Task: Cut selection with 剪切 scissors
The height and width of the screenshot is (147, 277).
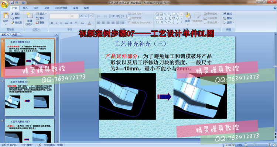Action: pos(16,14)
